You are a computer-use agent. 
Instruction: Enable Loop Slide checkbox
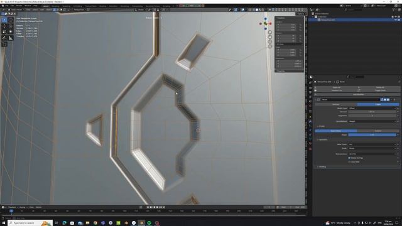(349, 162)
